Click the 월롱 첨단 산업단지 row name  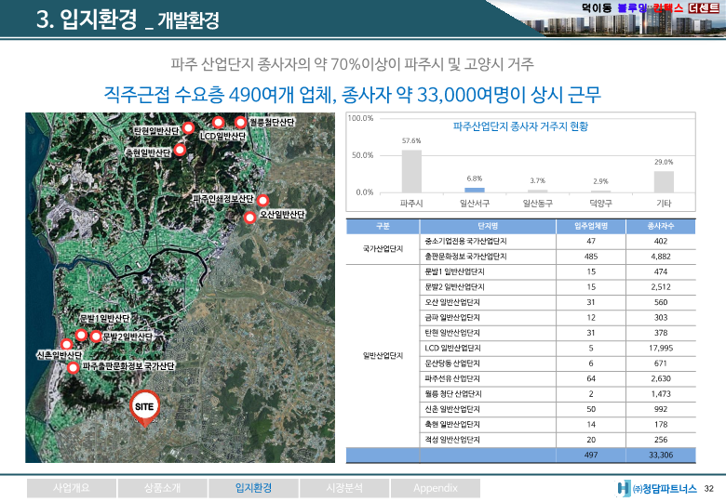tap(453, 394)
